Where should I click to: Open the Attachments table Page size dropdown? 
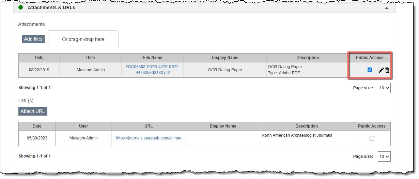point(384,88)
